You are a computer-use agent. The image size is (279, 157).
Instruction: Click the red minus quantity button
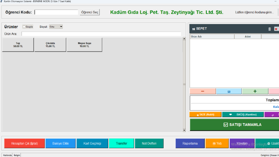click(x=203, y=91)
